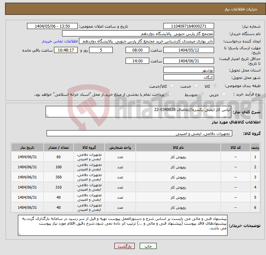
Task: Click the اطلاعات کالاهای مورد نیاز section heading
Action: (236, 122)
